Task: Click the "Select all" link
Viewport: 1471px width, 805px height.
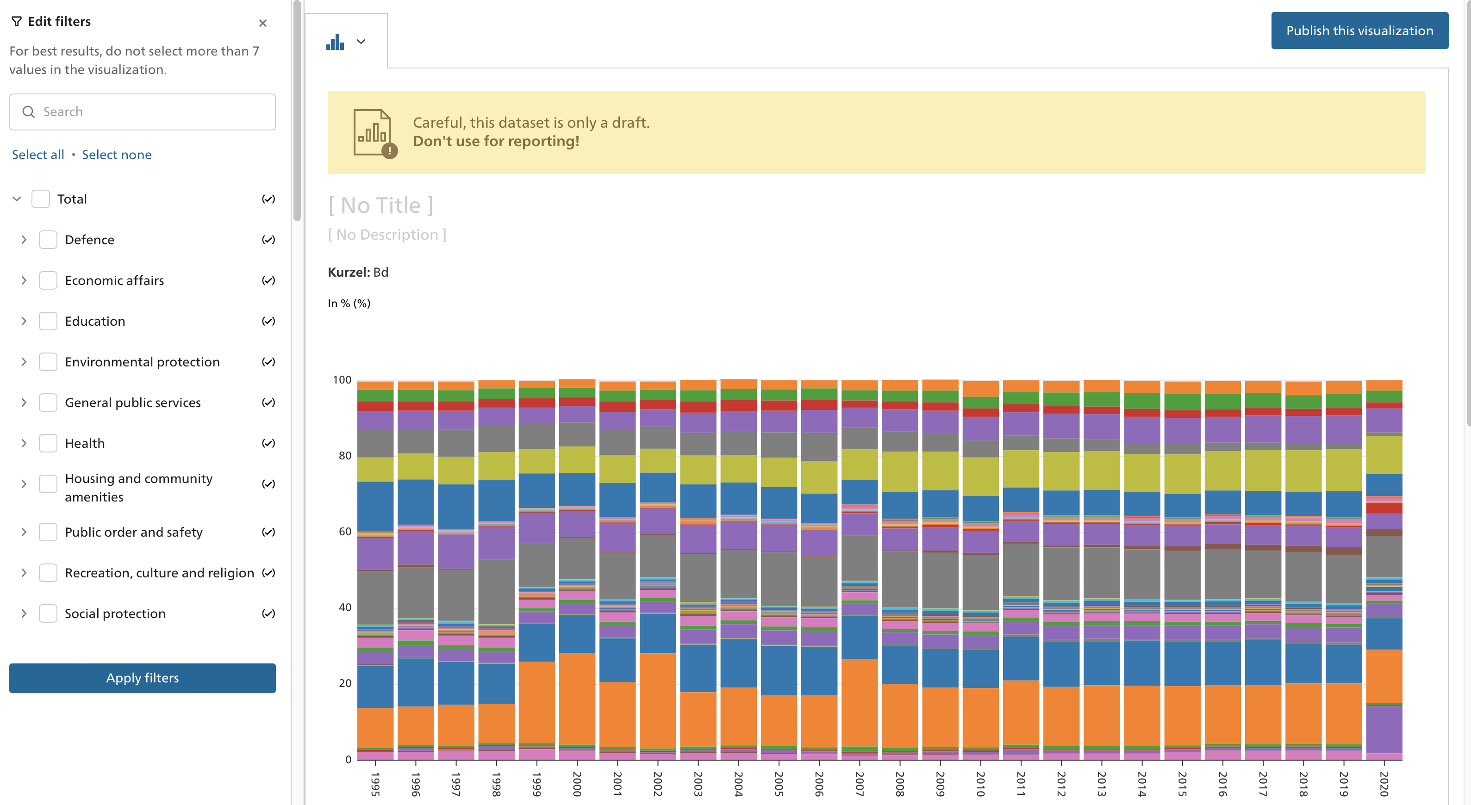Action: coord(37,154)
